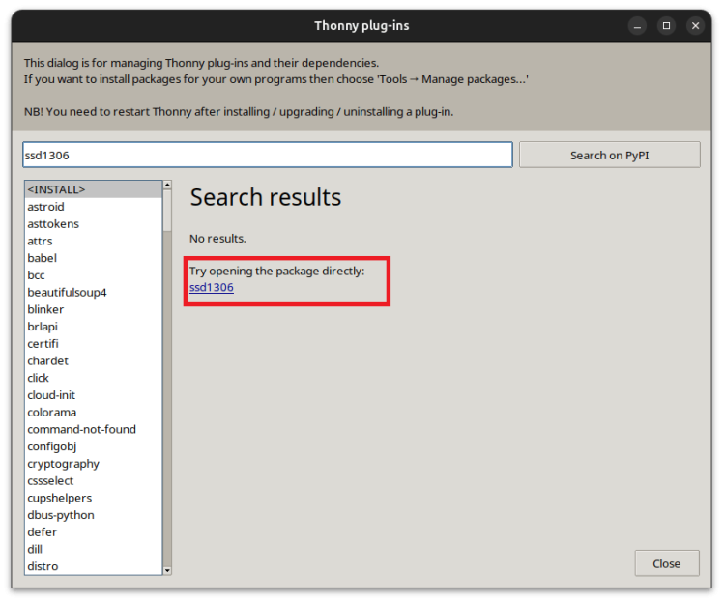This screenshot has height=602, width=723.
Task: Select <INSTALL> in the package list
Action: pos(94,189)
